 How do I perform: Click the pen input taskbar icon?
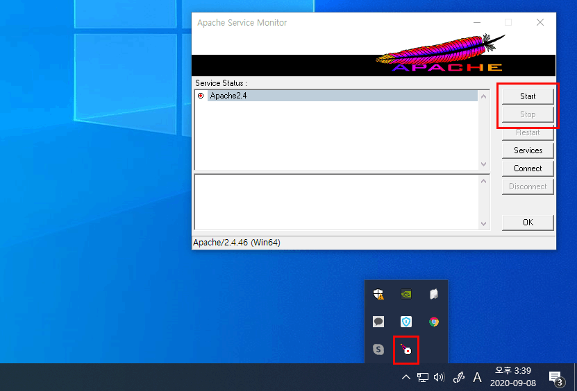pos(458,377)
